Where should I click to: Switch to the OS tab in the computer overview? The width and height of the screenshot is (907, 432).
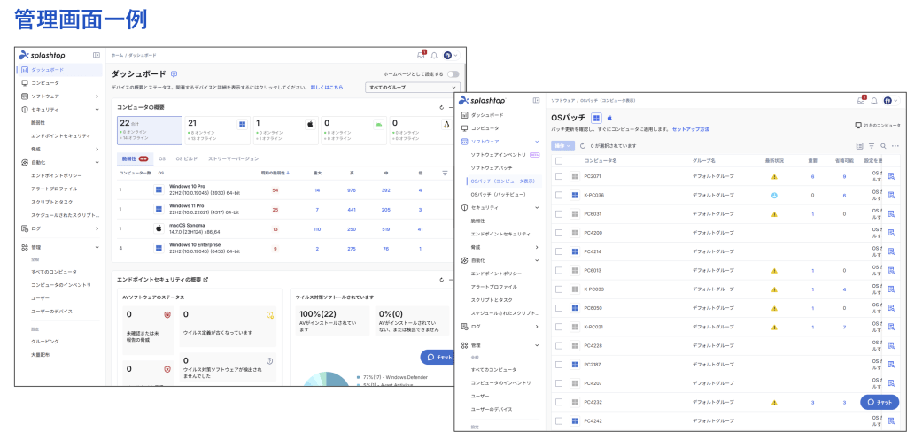(x=163, y=158)
